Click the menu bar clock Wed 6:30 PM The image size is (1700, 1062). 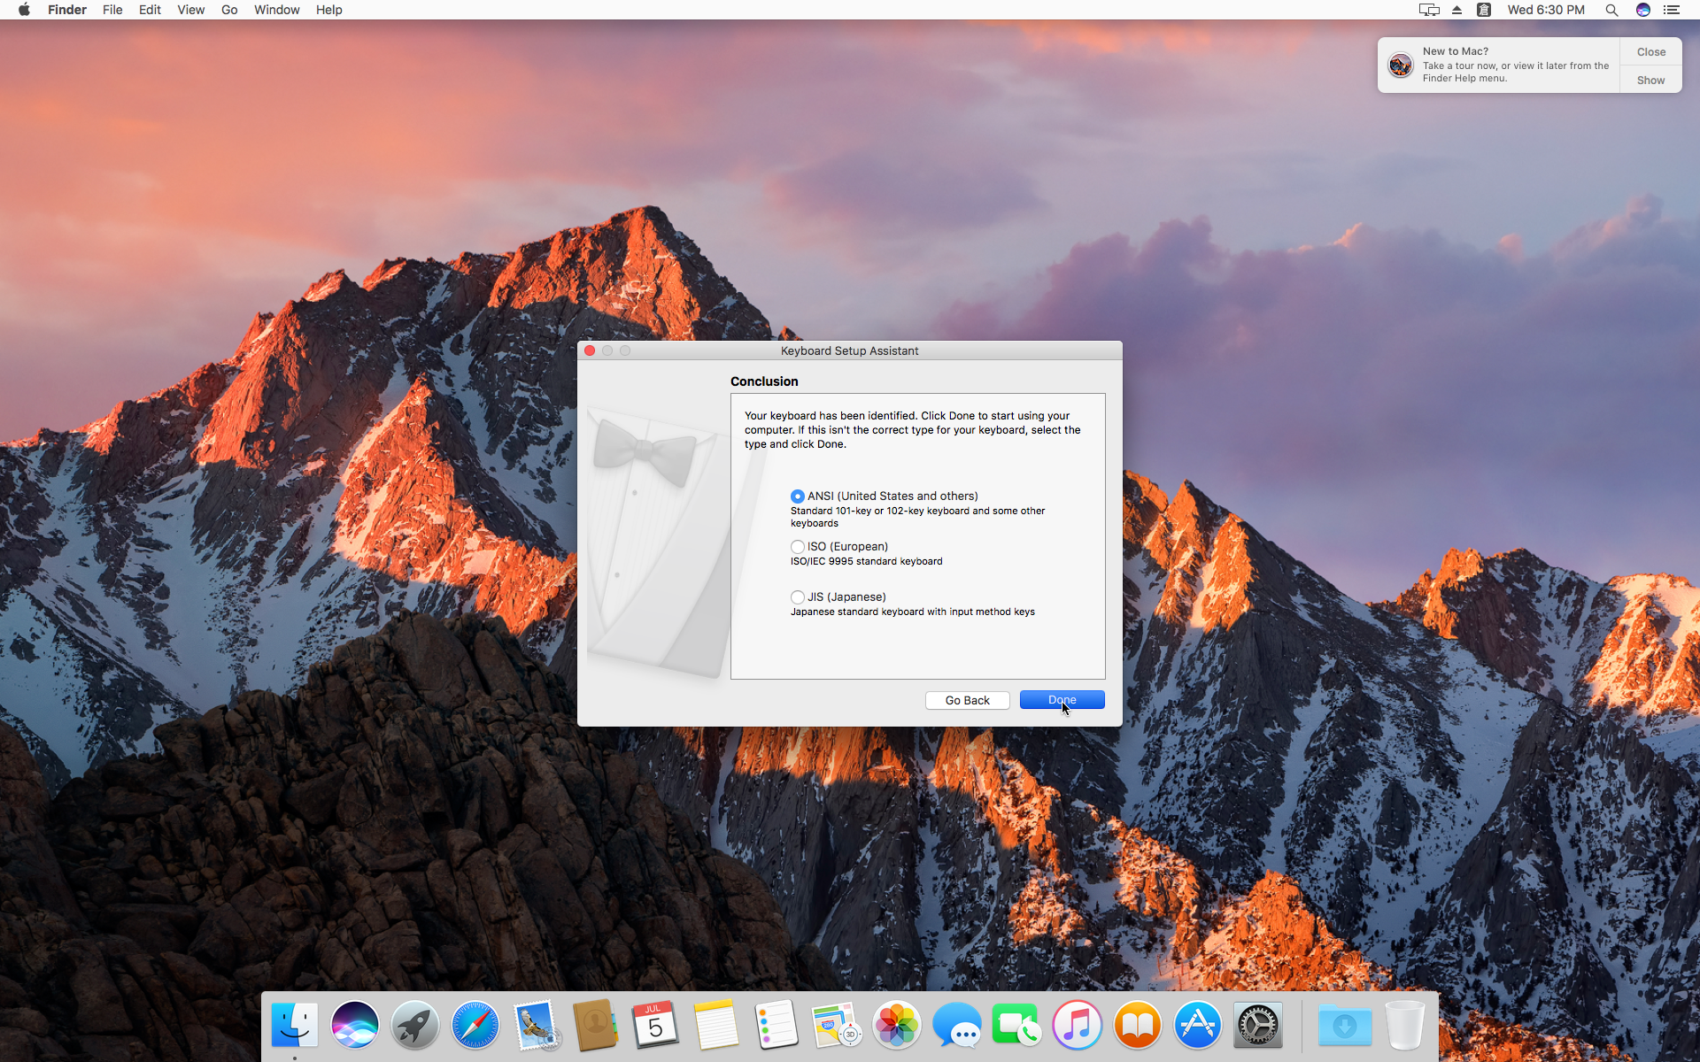pyautogui.click(x=1546, y=10)
